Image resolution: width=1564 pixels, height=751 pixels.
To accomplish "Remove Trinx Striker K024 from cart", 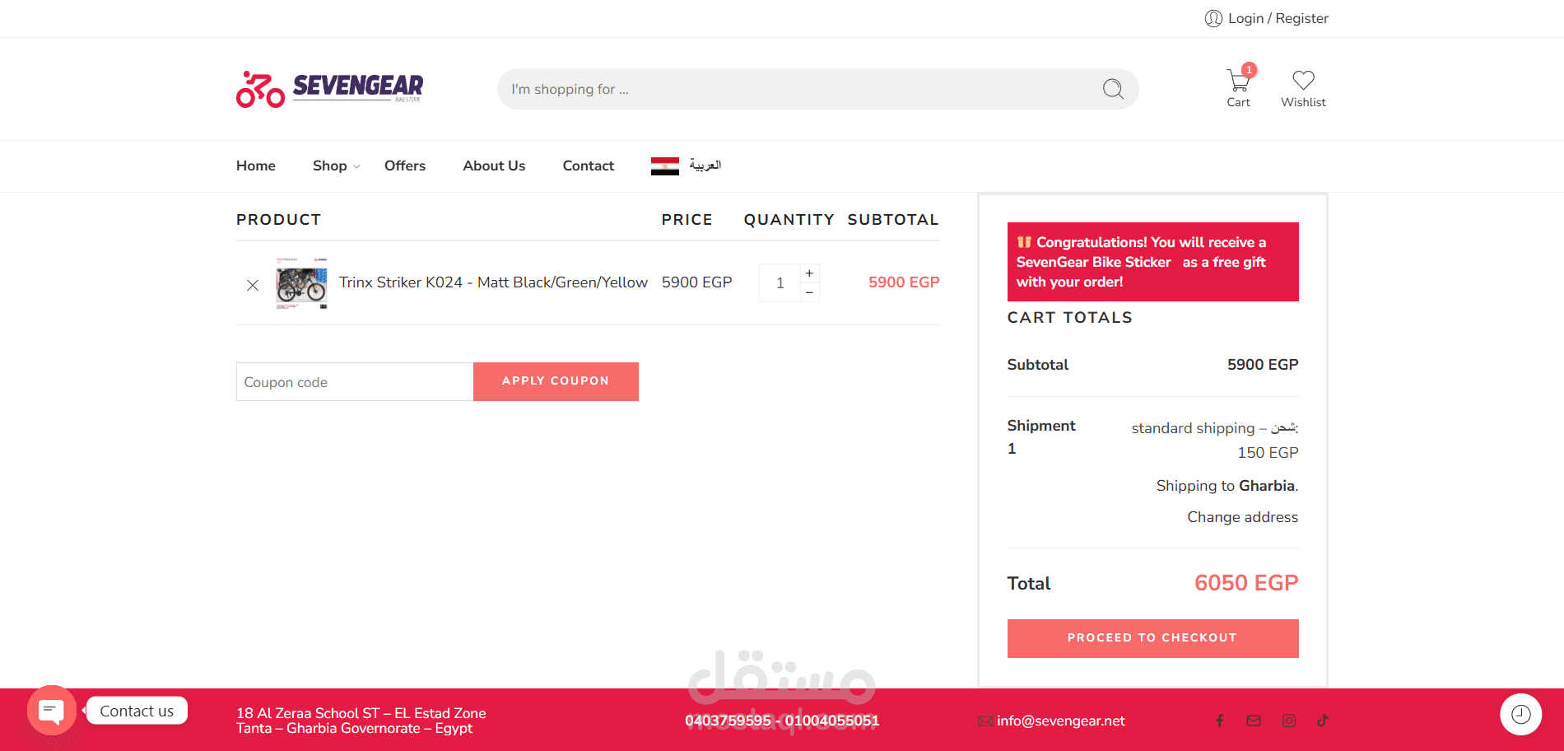I will tap(253, 285).
